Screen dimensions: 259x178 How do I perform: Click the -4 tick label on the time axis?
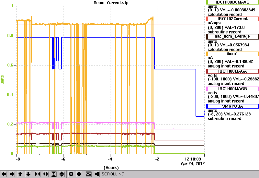pyautogui.click(x=110, y=159)
